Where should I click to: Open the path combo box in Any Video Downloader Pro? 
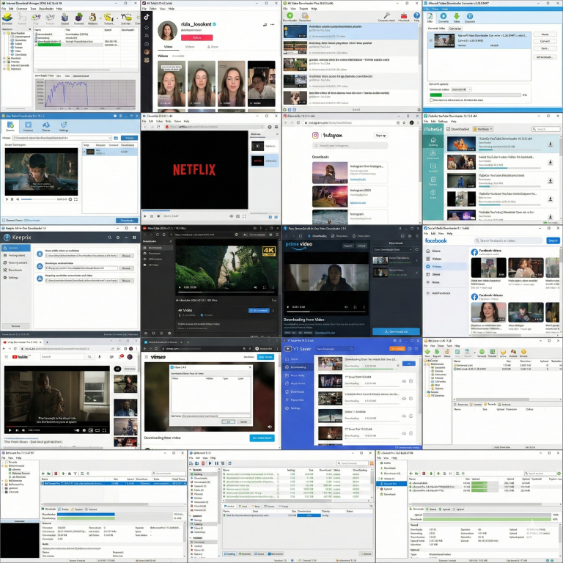click(62, 138)
